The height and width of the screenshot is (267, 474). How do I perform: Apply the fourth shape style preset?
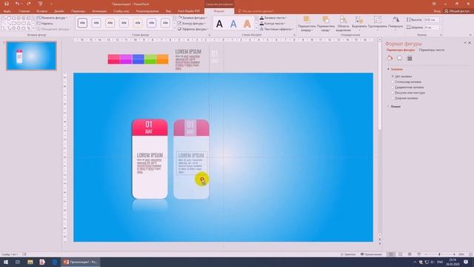click(124, 23)
